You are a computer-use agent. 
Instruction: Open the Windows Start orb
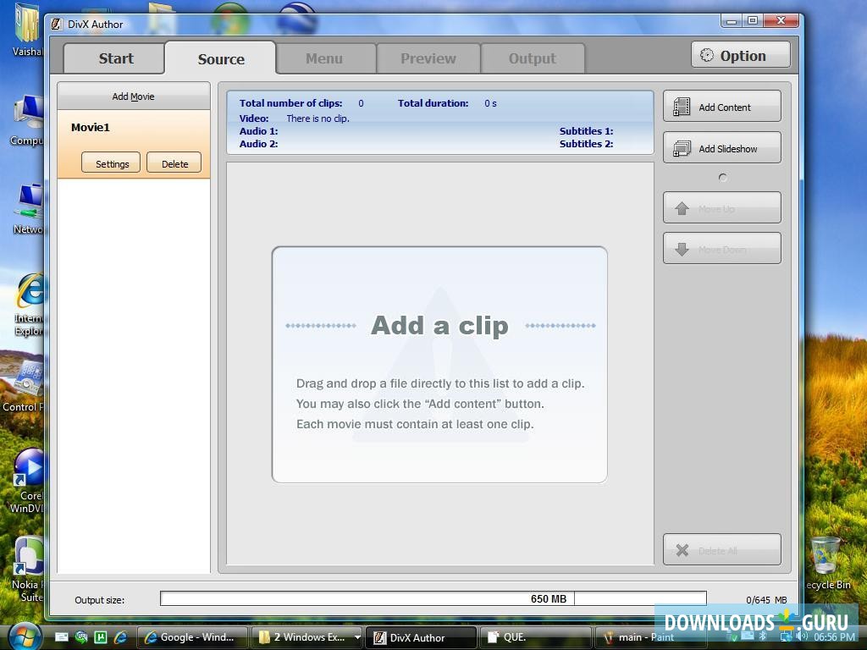(23, 637)
